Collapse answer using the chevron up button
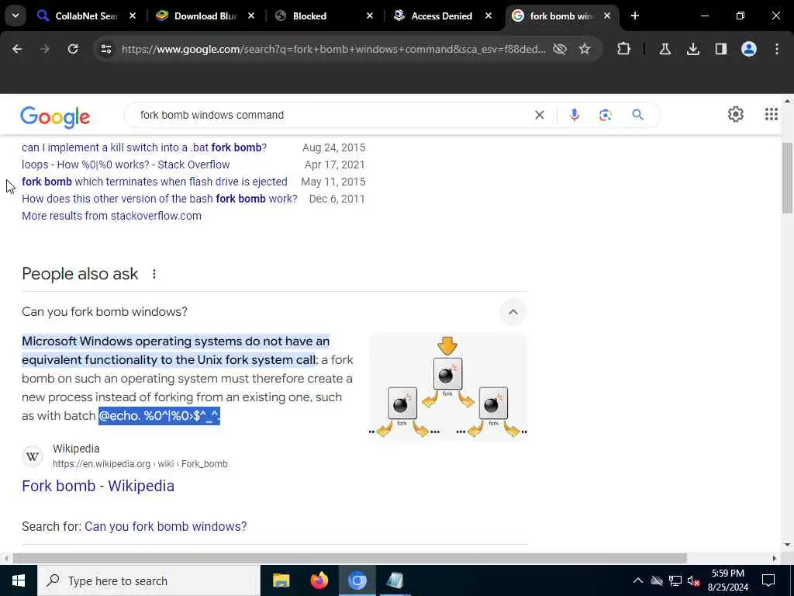Screen dimensions: 794x596 pyautogui.click(x=513, y=312)
